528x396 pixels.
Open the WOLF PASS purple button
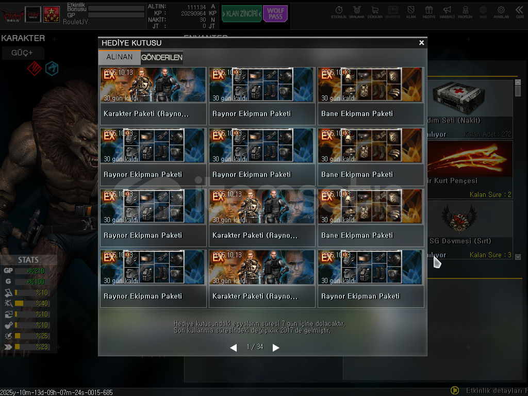click(275, 14)
